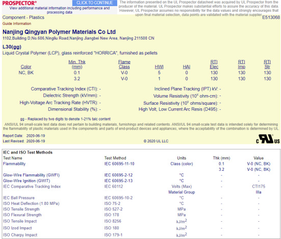Open the Glow-Wire Flammability (GWFI) link

tap(31, 175)
